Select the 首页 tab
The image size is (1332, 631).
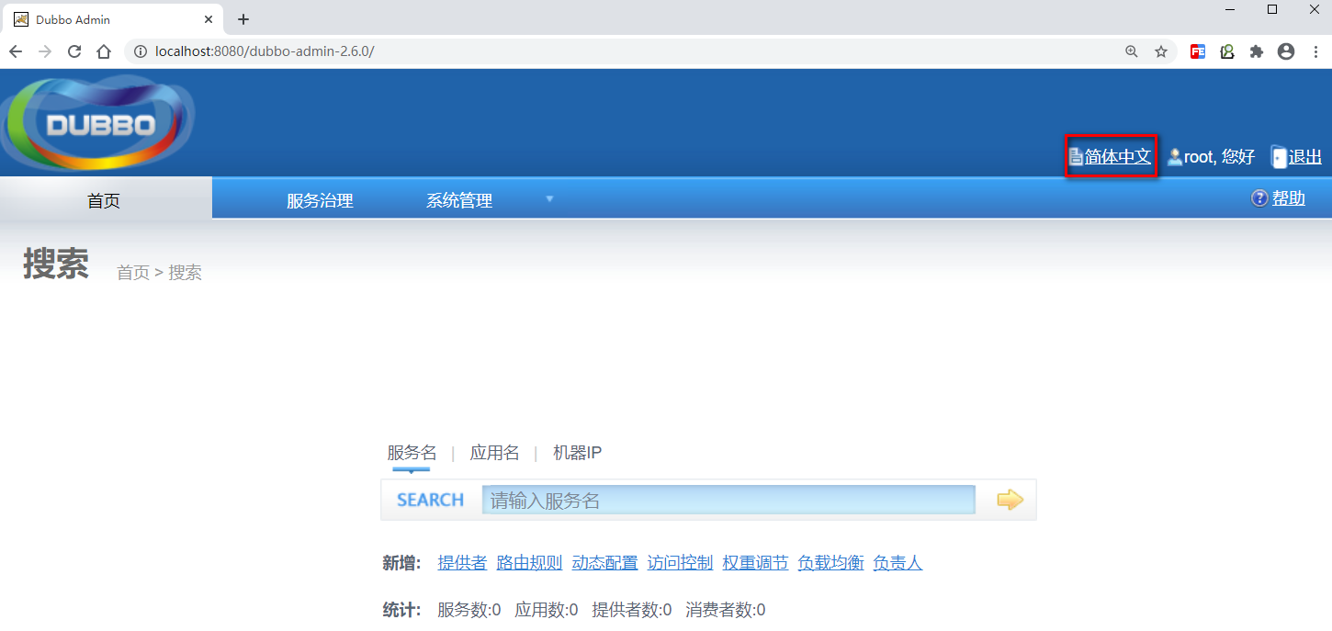tap(106, 199)
